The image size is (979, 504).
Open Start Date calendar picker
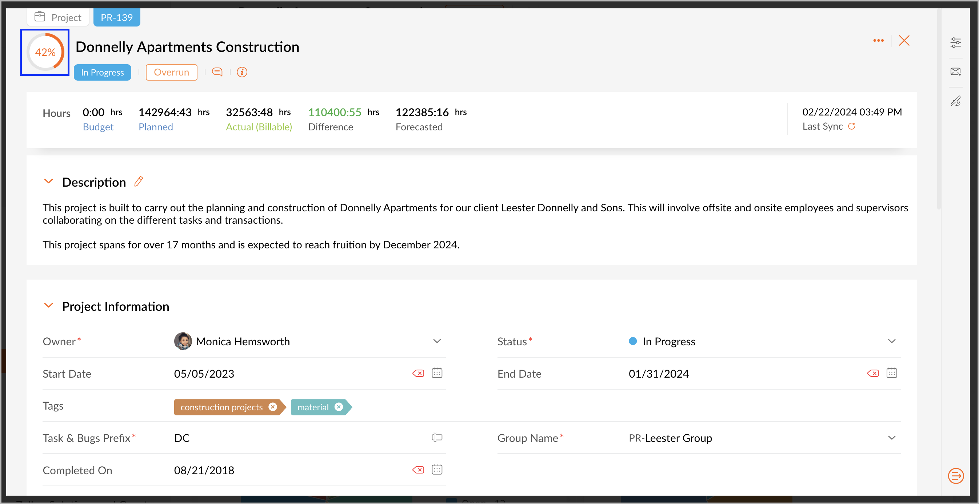(x=437, y=373)
